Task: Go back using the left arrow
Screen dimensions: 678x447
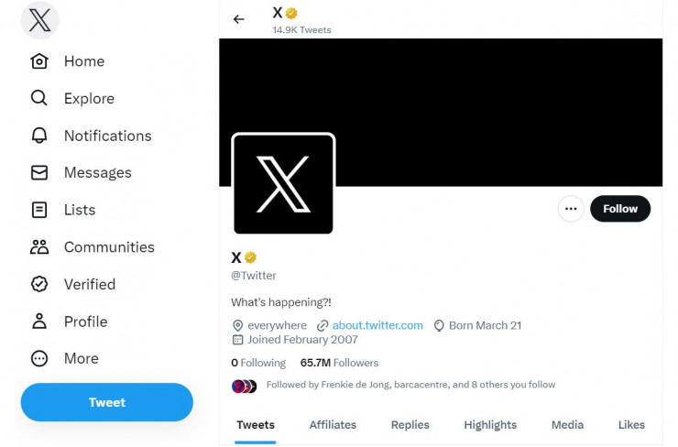Action: (x=239, y=19)
